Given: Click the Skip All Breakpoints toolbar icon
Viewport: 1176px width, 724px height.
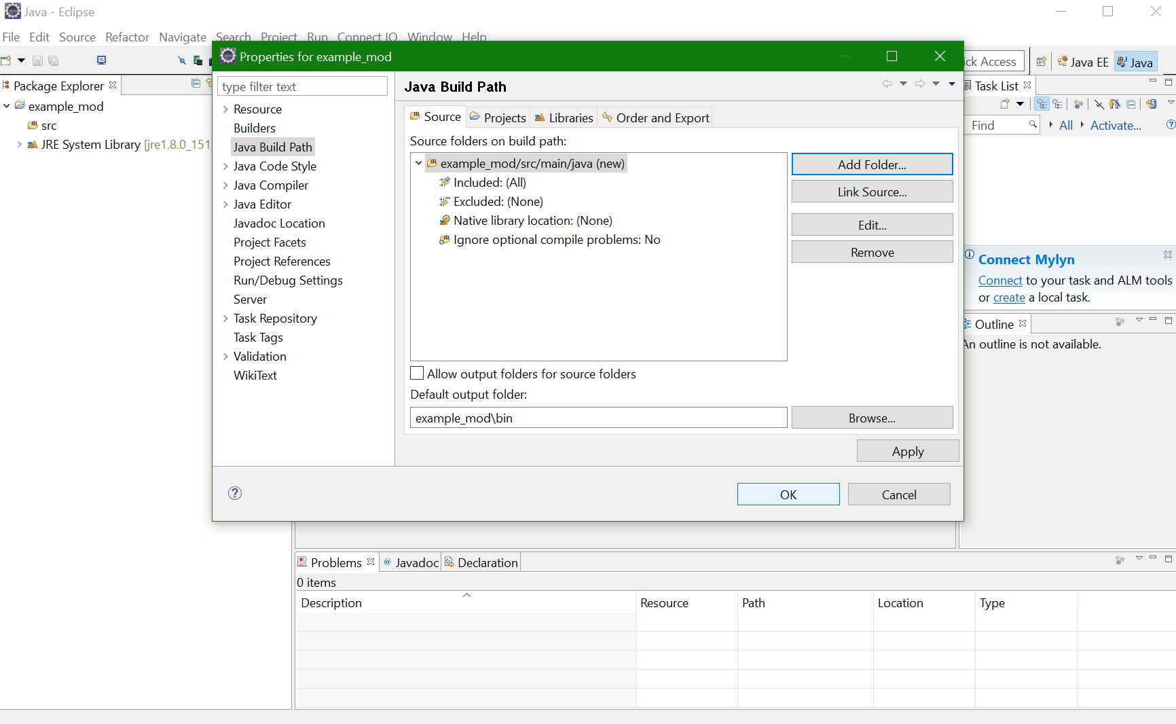Looking at the screenshot, I should [181, 60].
